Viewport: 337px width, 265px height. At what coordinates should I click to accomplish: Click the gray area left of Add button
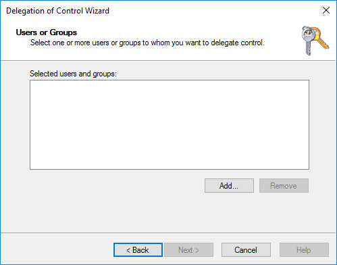(x=113, y=186)
